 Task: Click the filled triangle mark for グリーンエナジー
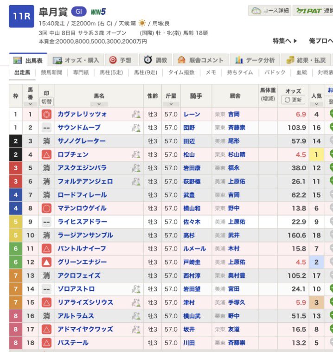point(46,262)
